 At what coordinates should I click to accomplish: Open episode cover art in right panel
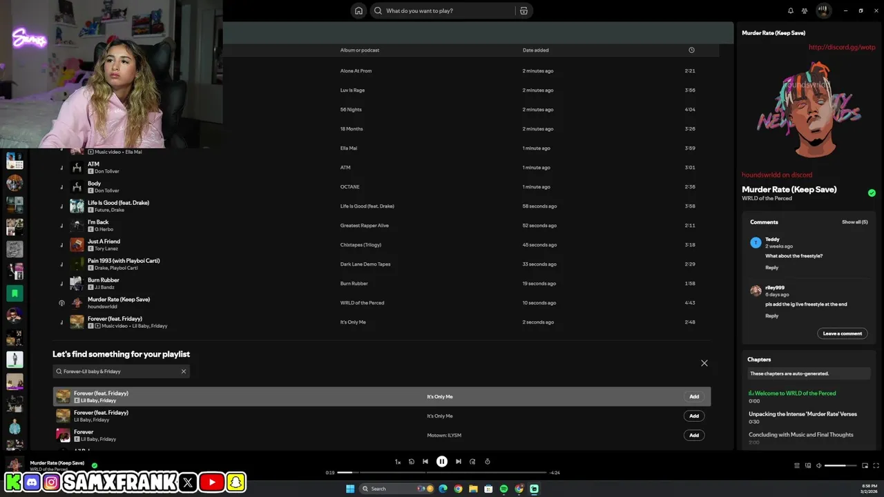click(808, 110)
